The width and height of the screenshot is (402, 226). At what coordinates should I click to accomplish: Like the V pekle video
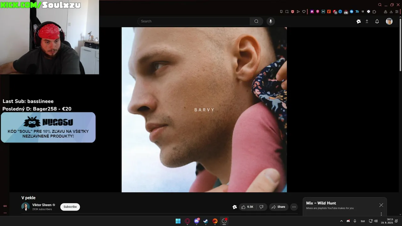[247, 207]
